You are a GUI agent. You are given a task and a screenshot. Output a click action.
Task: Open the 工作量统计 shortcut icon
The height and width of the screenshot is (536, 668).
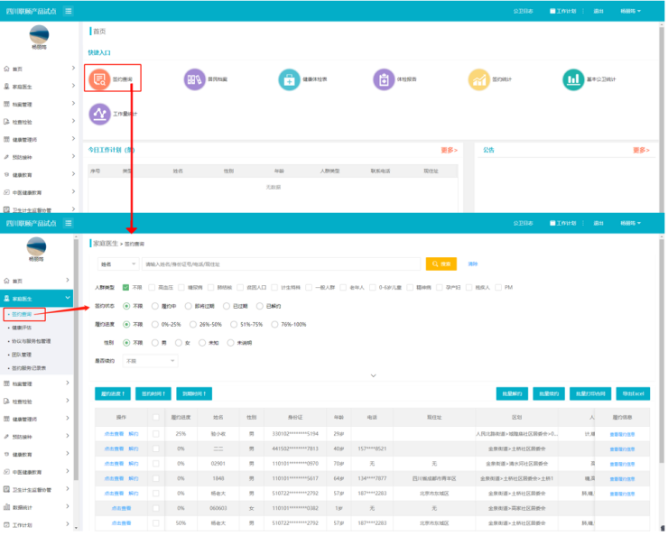coord(100,115)
